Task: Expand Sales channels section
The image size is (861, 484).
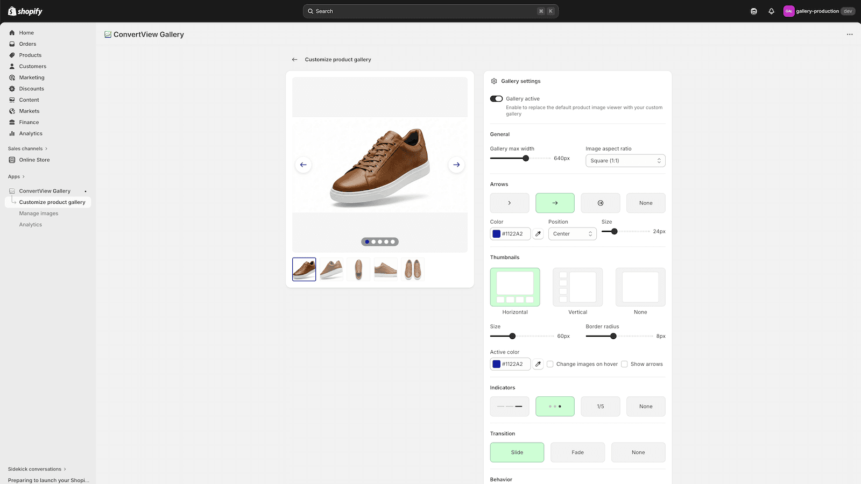Action: coord(28,148)
